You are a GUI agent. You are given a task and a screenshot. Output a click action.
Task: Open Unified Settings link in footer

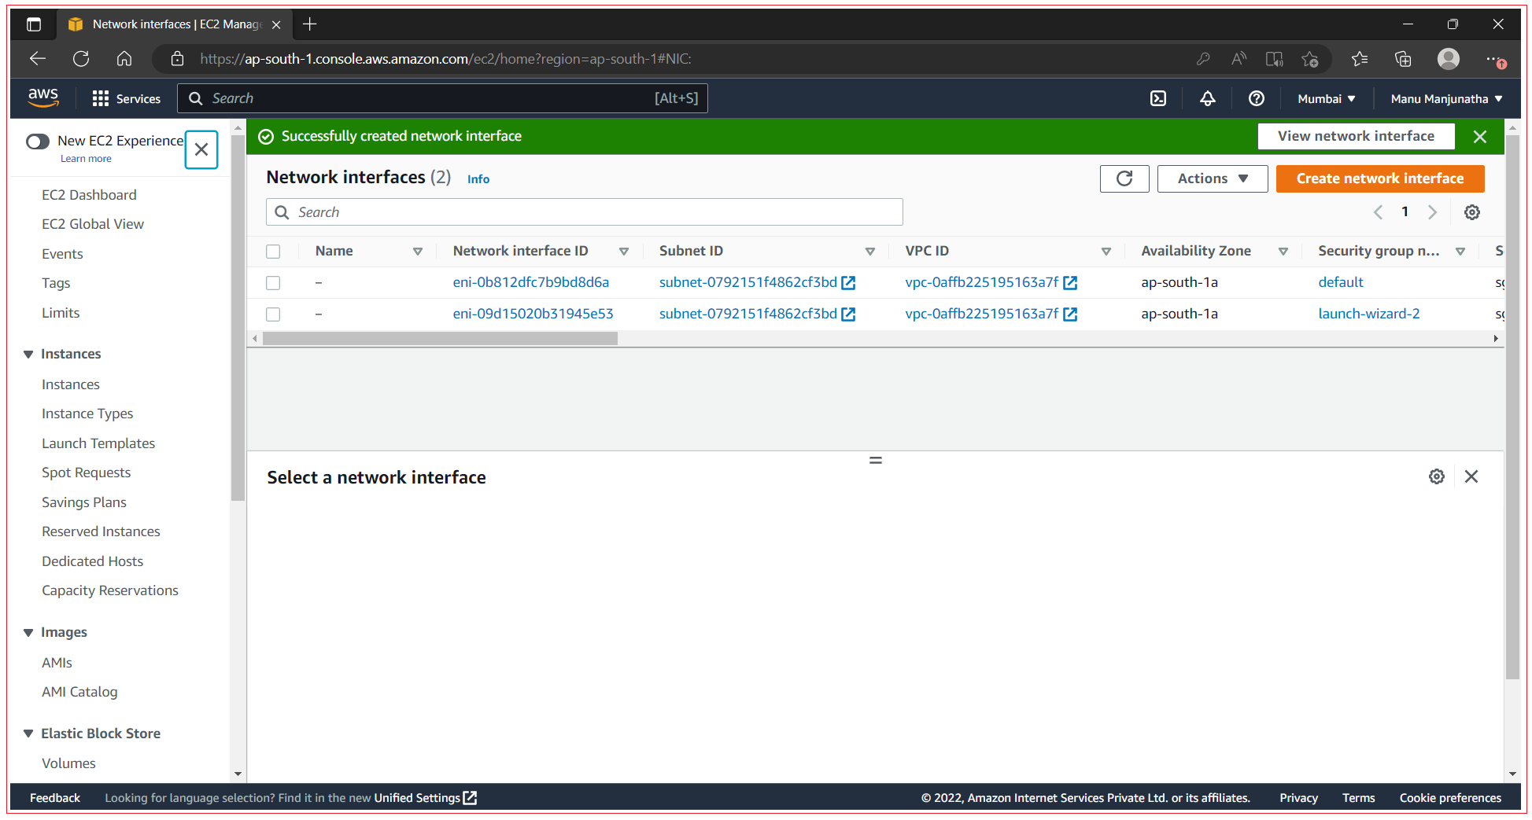425,798
